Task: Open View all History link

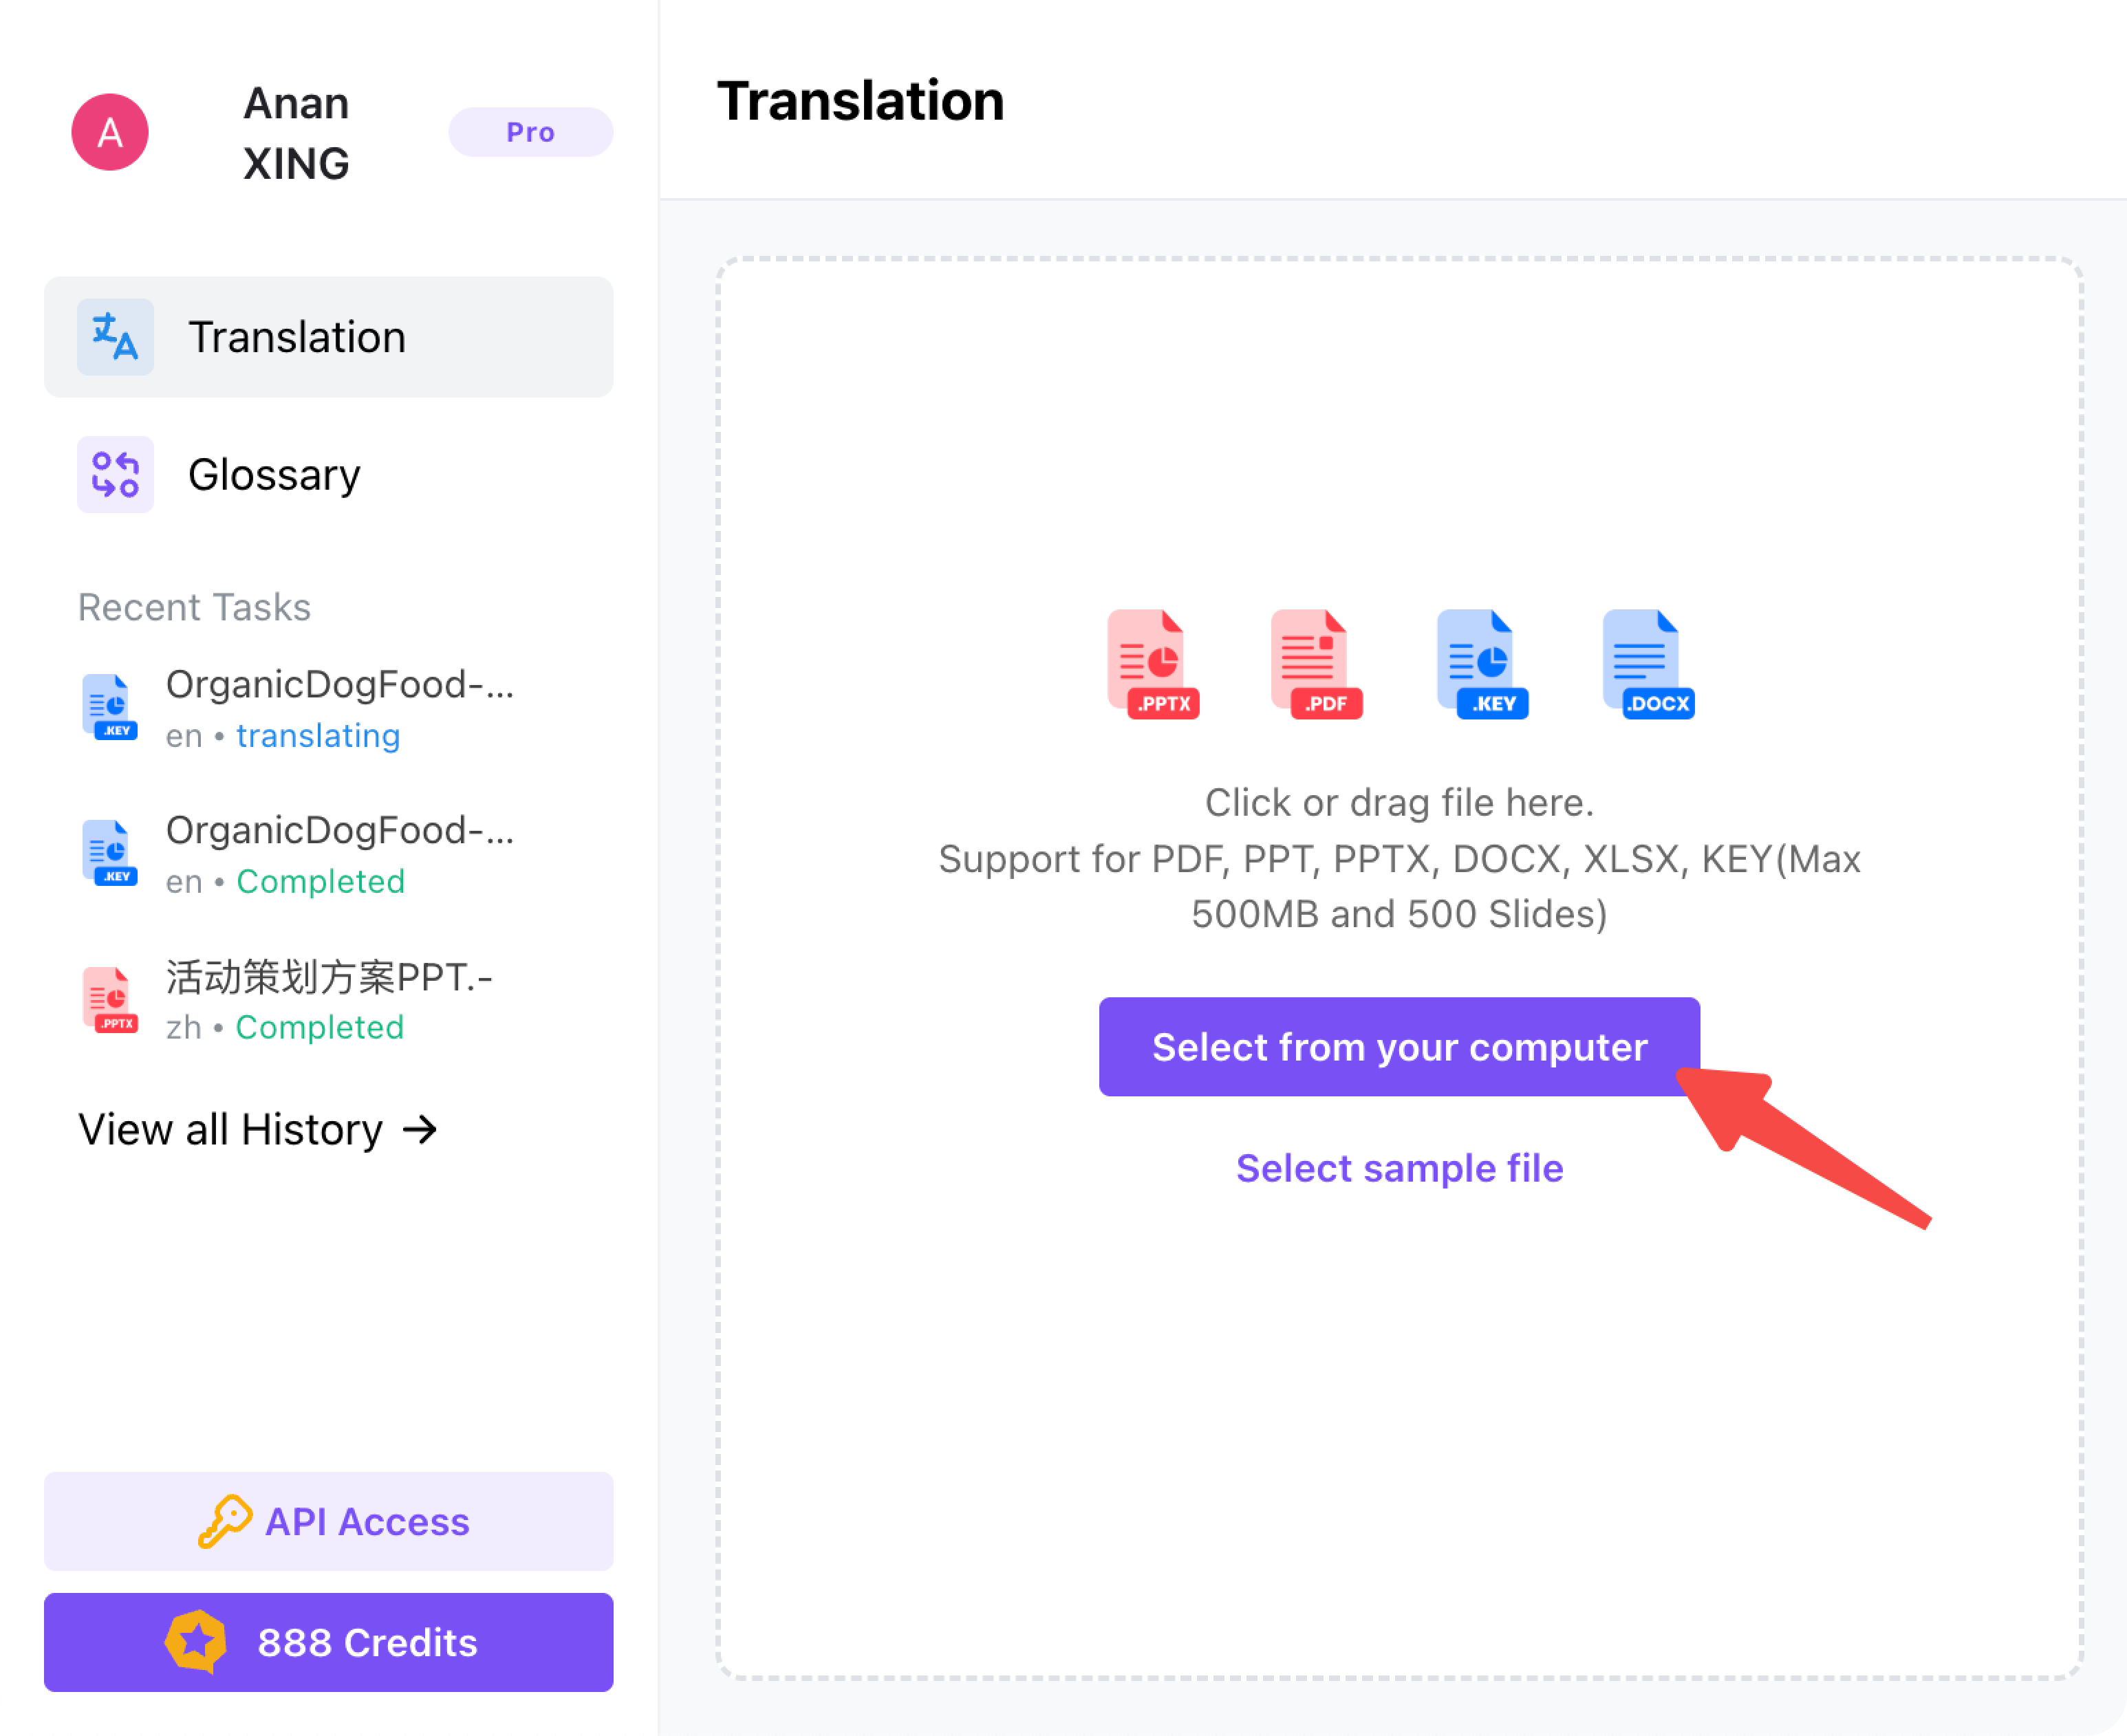Action: coord(258,1130)
